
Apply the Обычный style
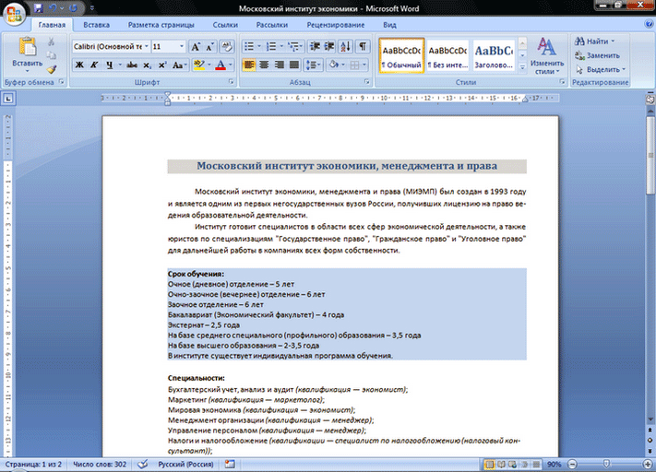(401, 55)
